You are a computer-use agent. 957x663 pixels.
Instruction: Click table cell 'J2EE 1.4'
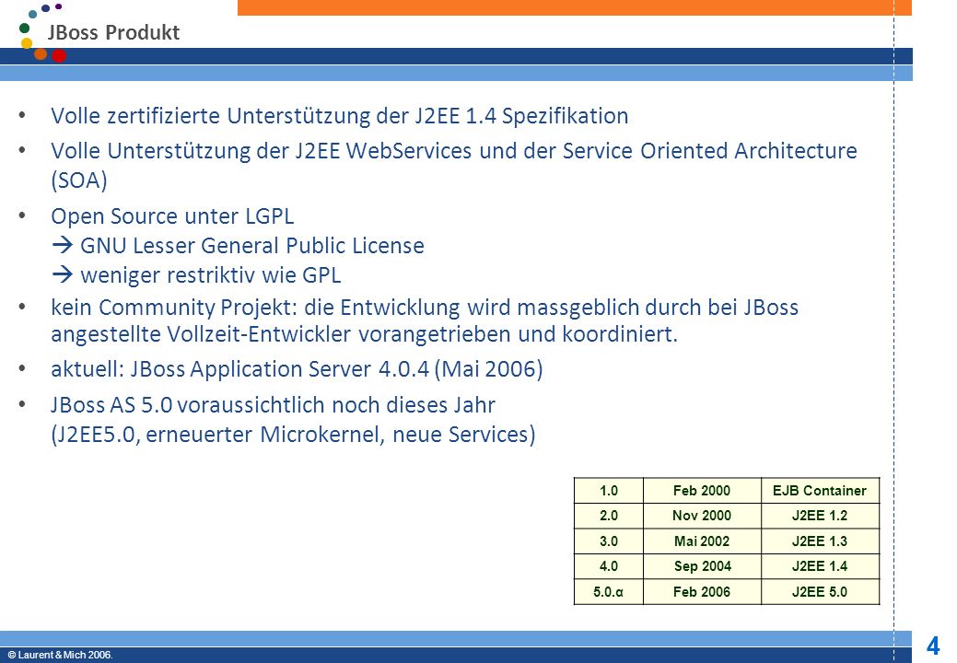click(820, 566)
